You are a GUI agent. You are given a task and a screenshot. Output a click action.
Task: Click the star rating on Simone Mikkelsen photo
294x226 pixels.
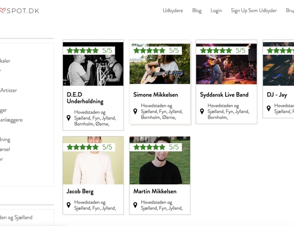point(156,50)
